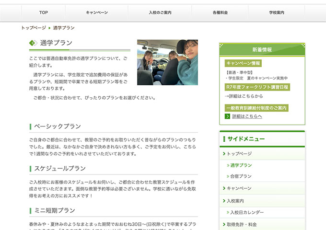Click the 新着情報 panel header

[262, 50]
